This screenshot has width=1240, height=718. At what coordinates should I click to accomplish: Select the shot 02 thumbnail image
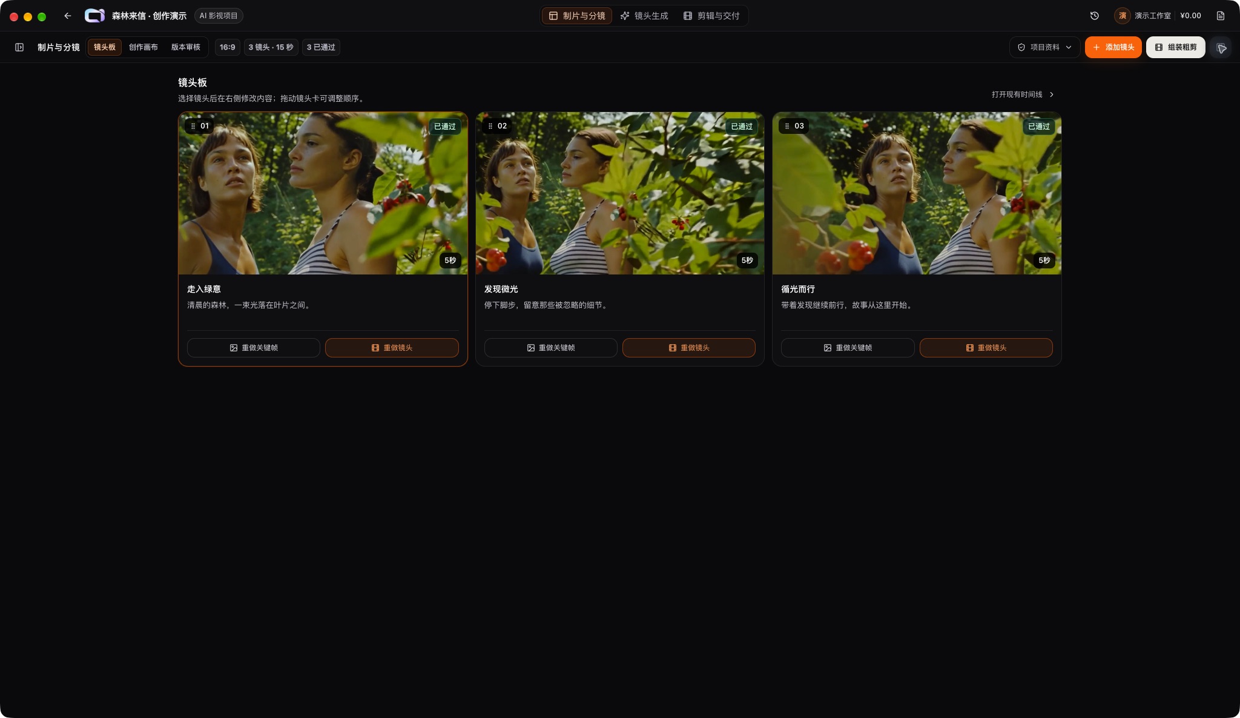pyautogui.click(x=620, y=193)
